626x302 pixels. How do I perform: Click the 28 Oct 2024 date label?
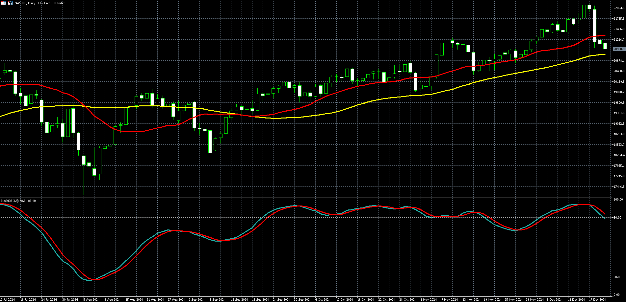coord(408,300)
